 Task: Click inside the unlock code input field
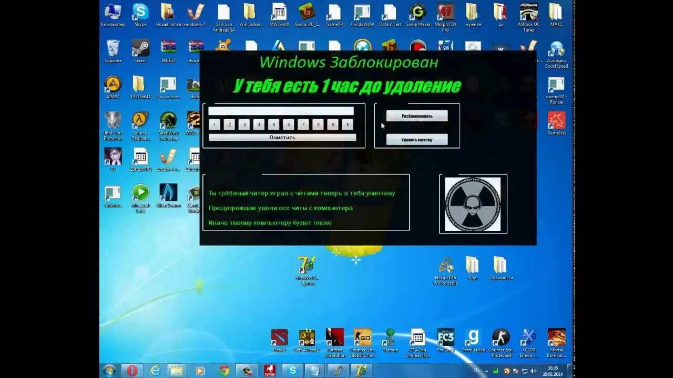coord(281,111)
